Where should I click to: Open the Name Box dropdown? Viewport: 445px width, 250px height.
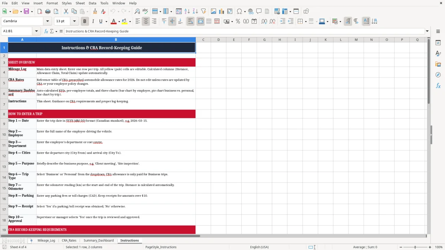(37, 31)
